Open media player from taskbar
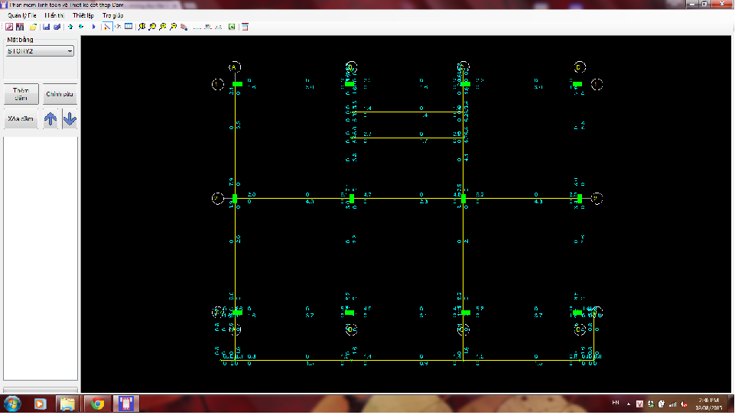The height and width of the screenshot is (415, 735). pos(40,404)
